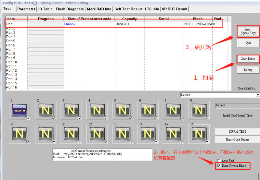The image size is (260, 180).
Task: Select the Port 1 row label
Action: click(x=10, y=24)
